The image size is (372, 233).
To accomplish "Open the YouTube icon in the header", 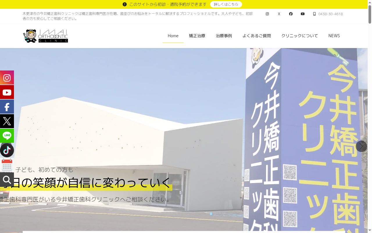I will (x=303, y=14).
